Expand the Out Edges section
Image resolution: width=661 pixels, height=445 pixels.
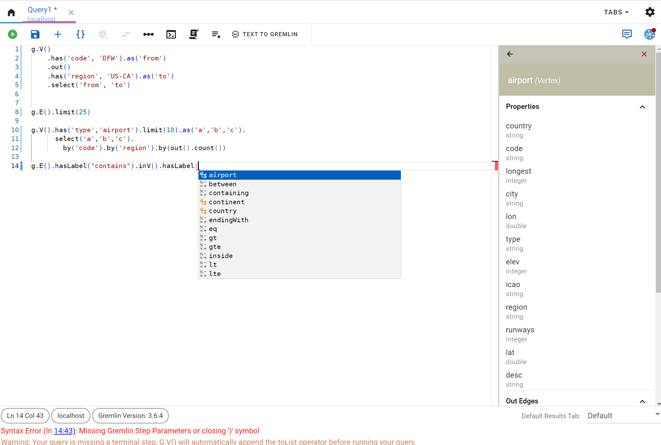[643, 401]
